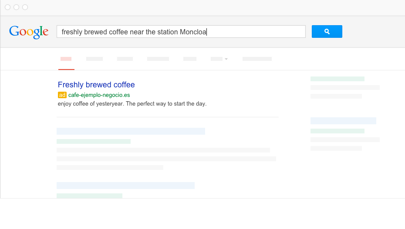Click the second window control circle
Viewport: 405px width, 229px height.
16,7
